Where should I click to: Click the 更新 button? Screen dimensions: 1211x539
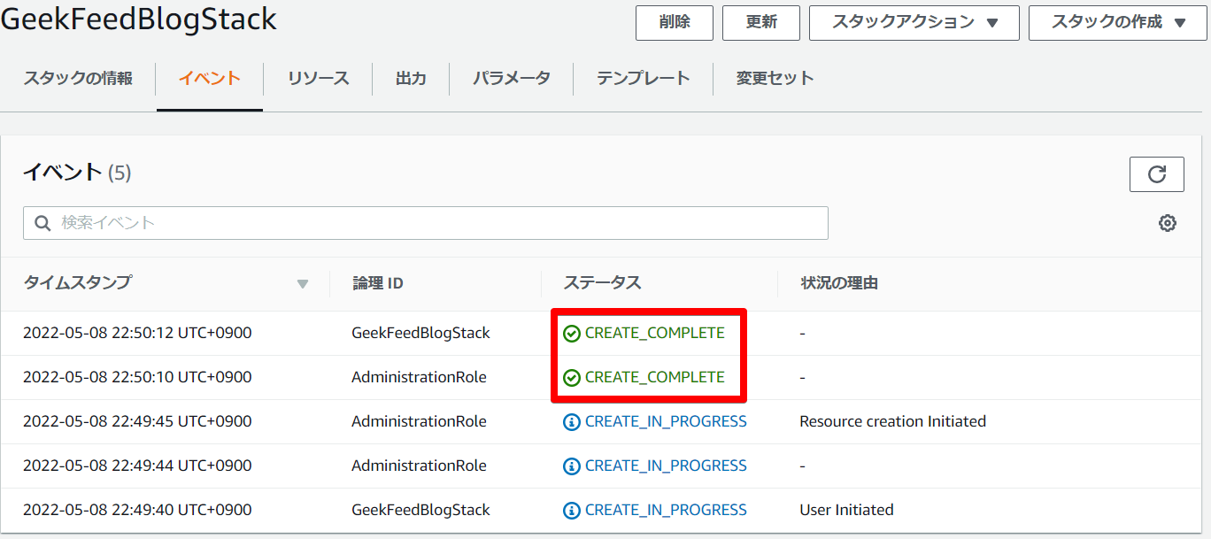coord(761,23)
